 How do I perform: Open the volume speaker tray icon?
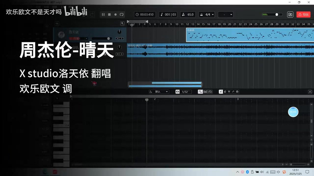pos(262,172)
